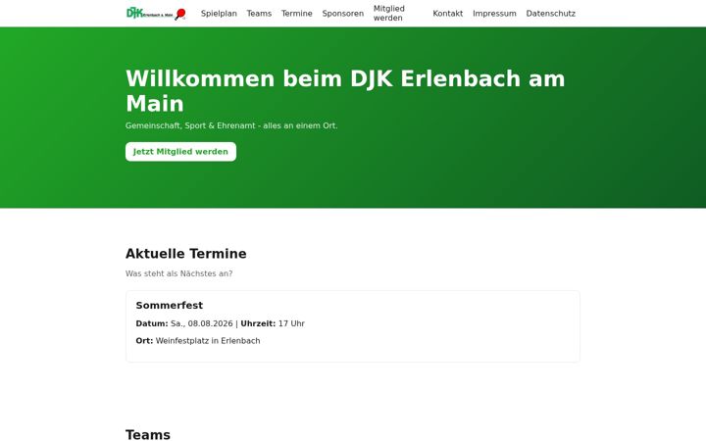
Task: Open the Mitglied werden nav link
Action: click(x=389, y=14)
